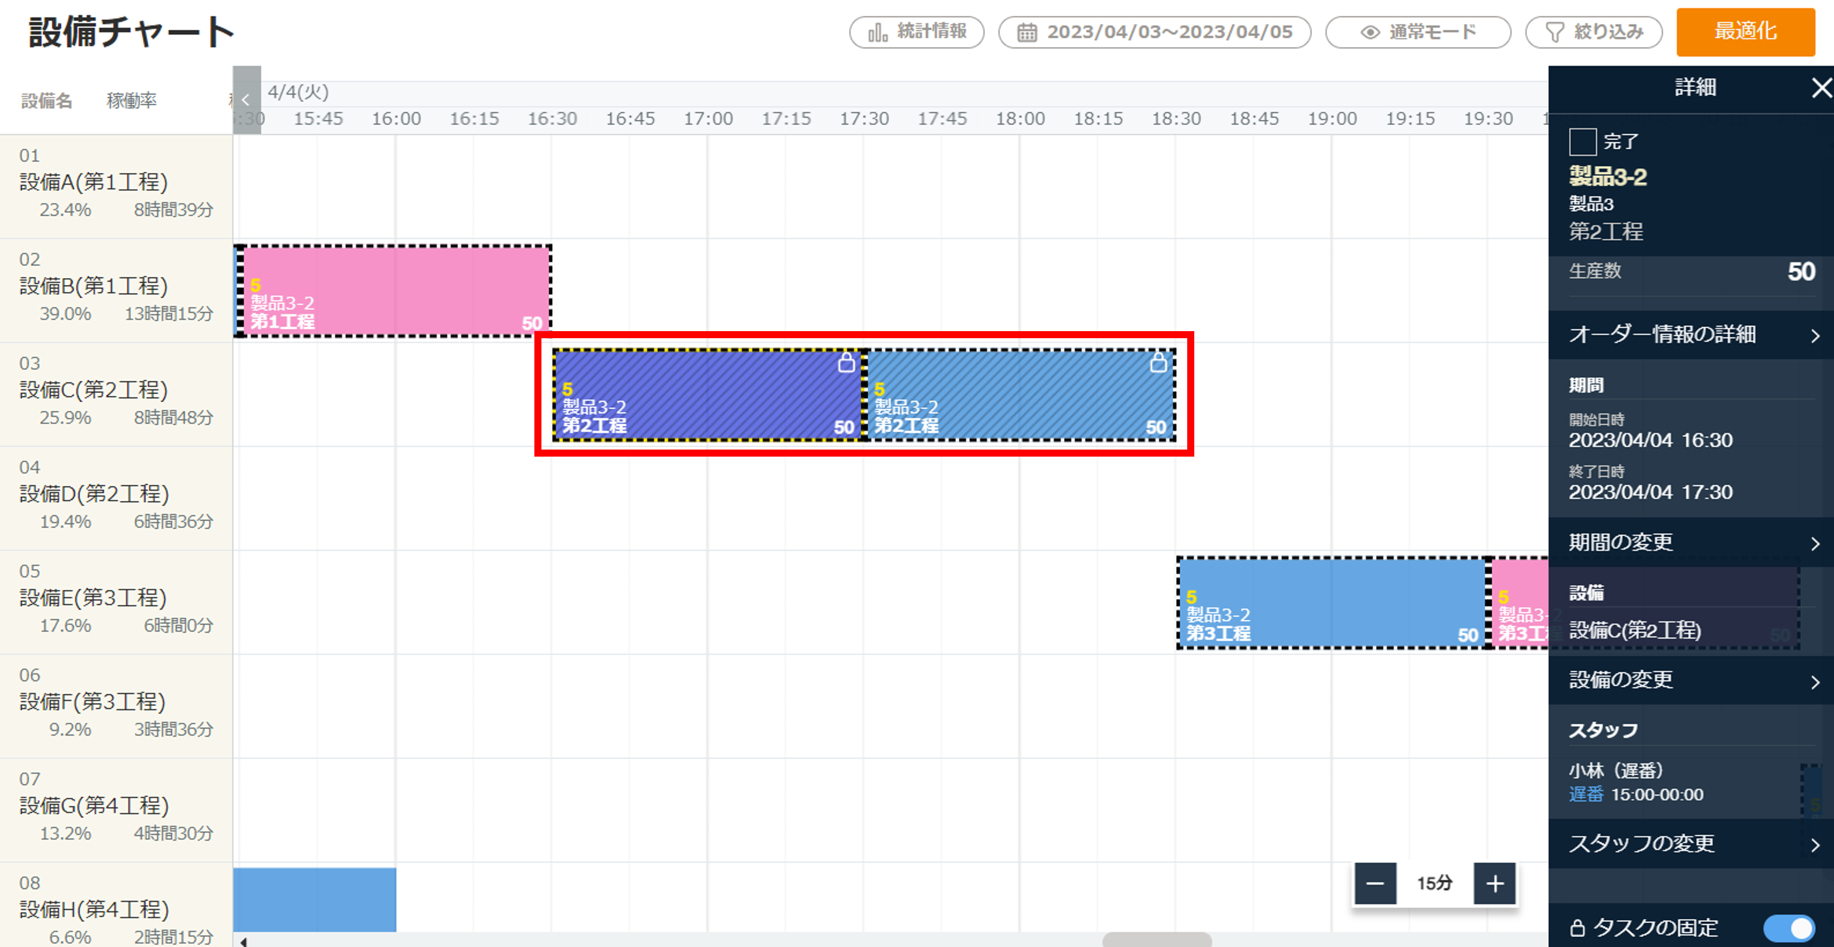This screenshot has width=1834, height=947.
Task: Click the lock icon on the light blue 第2工程 task
Action: 1158,362
